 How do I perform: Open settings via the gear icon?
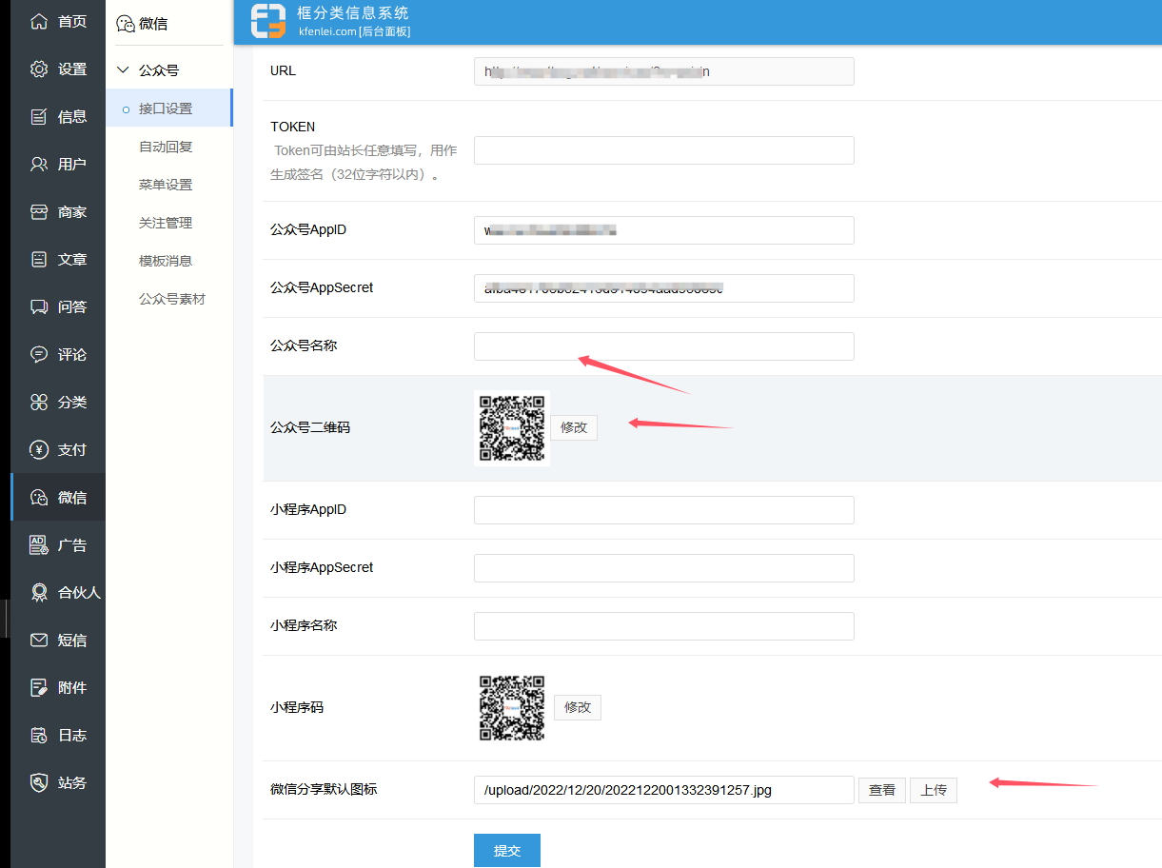point(39,69)
